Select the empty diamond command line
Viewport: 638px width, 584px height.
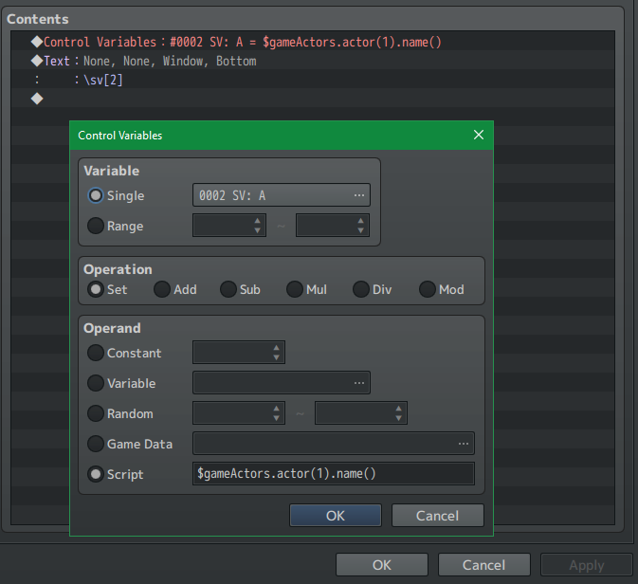313,99
